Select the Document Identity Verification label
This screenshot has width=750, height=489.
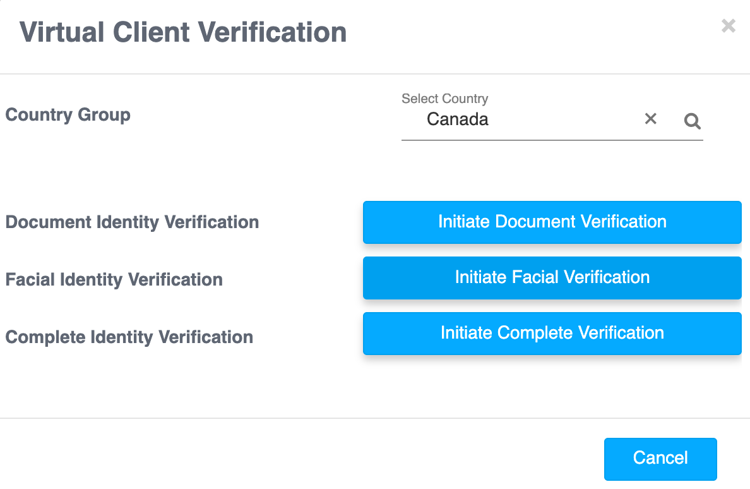coord(132,222)
